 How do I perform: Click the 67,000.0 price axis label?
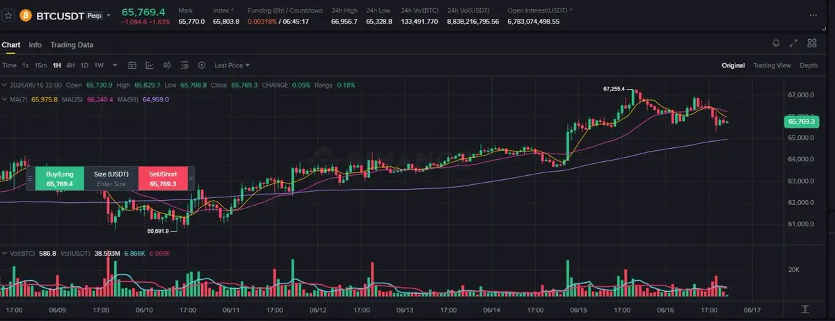[x=802, y=94]
